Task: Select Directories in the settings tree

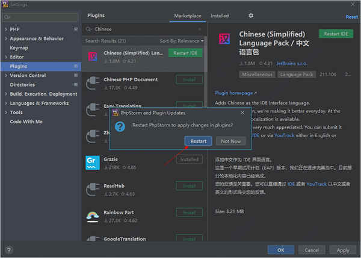Action: coord(22,85)
